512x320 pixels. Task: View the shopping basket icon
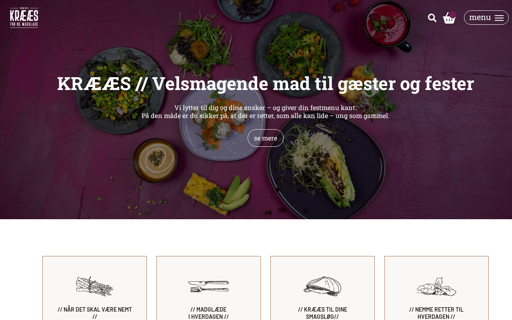pos(449,18)
